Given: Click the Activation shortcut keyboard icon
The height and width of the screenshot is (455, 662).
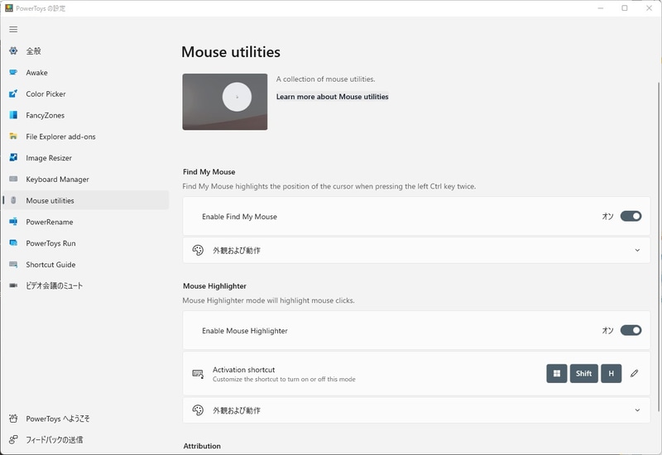Looking at the screenshot, I should pos(198,374).
